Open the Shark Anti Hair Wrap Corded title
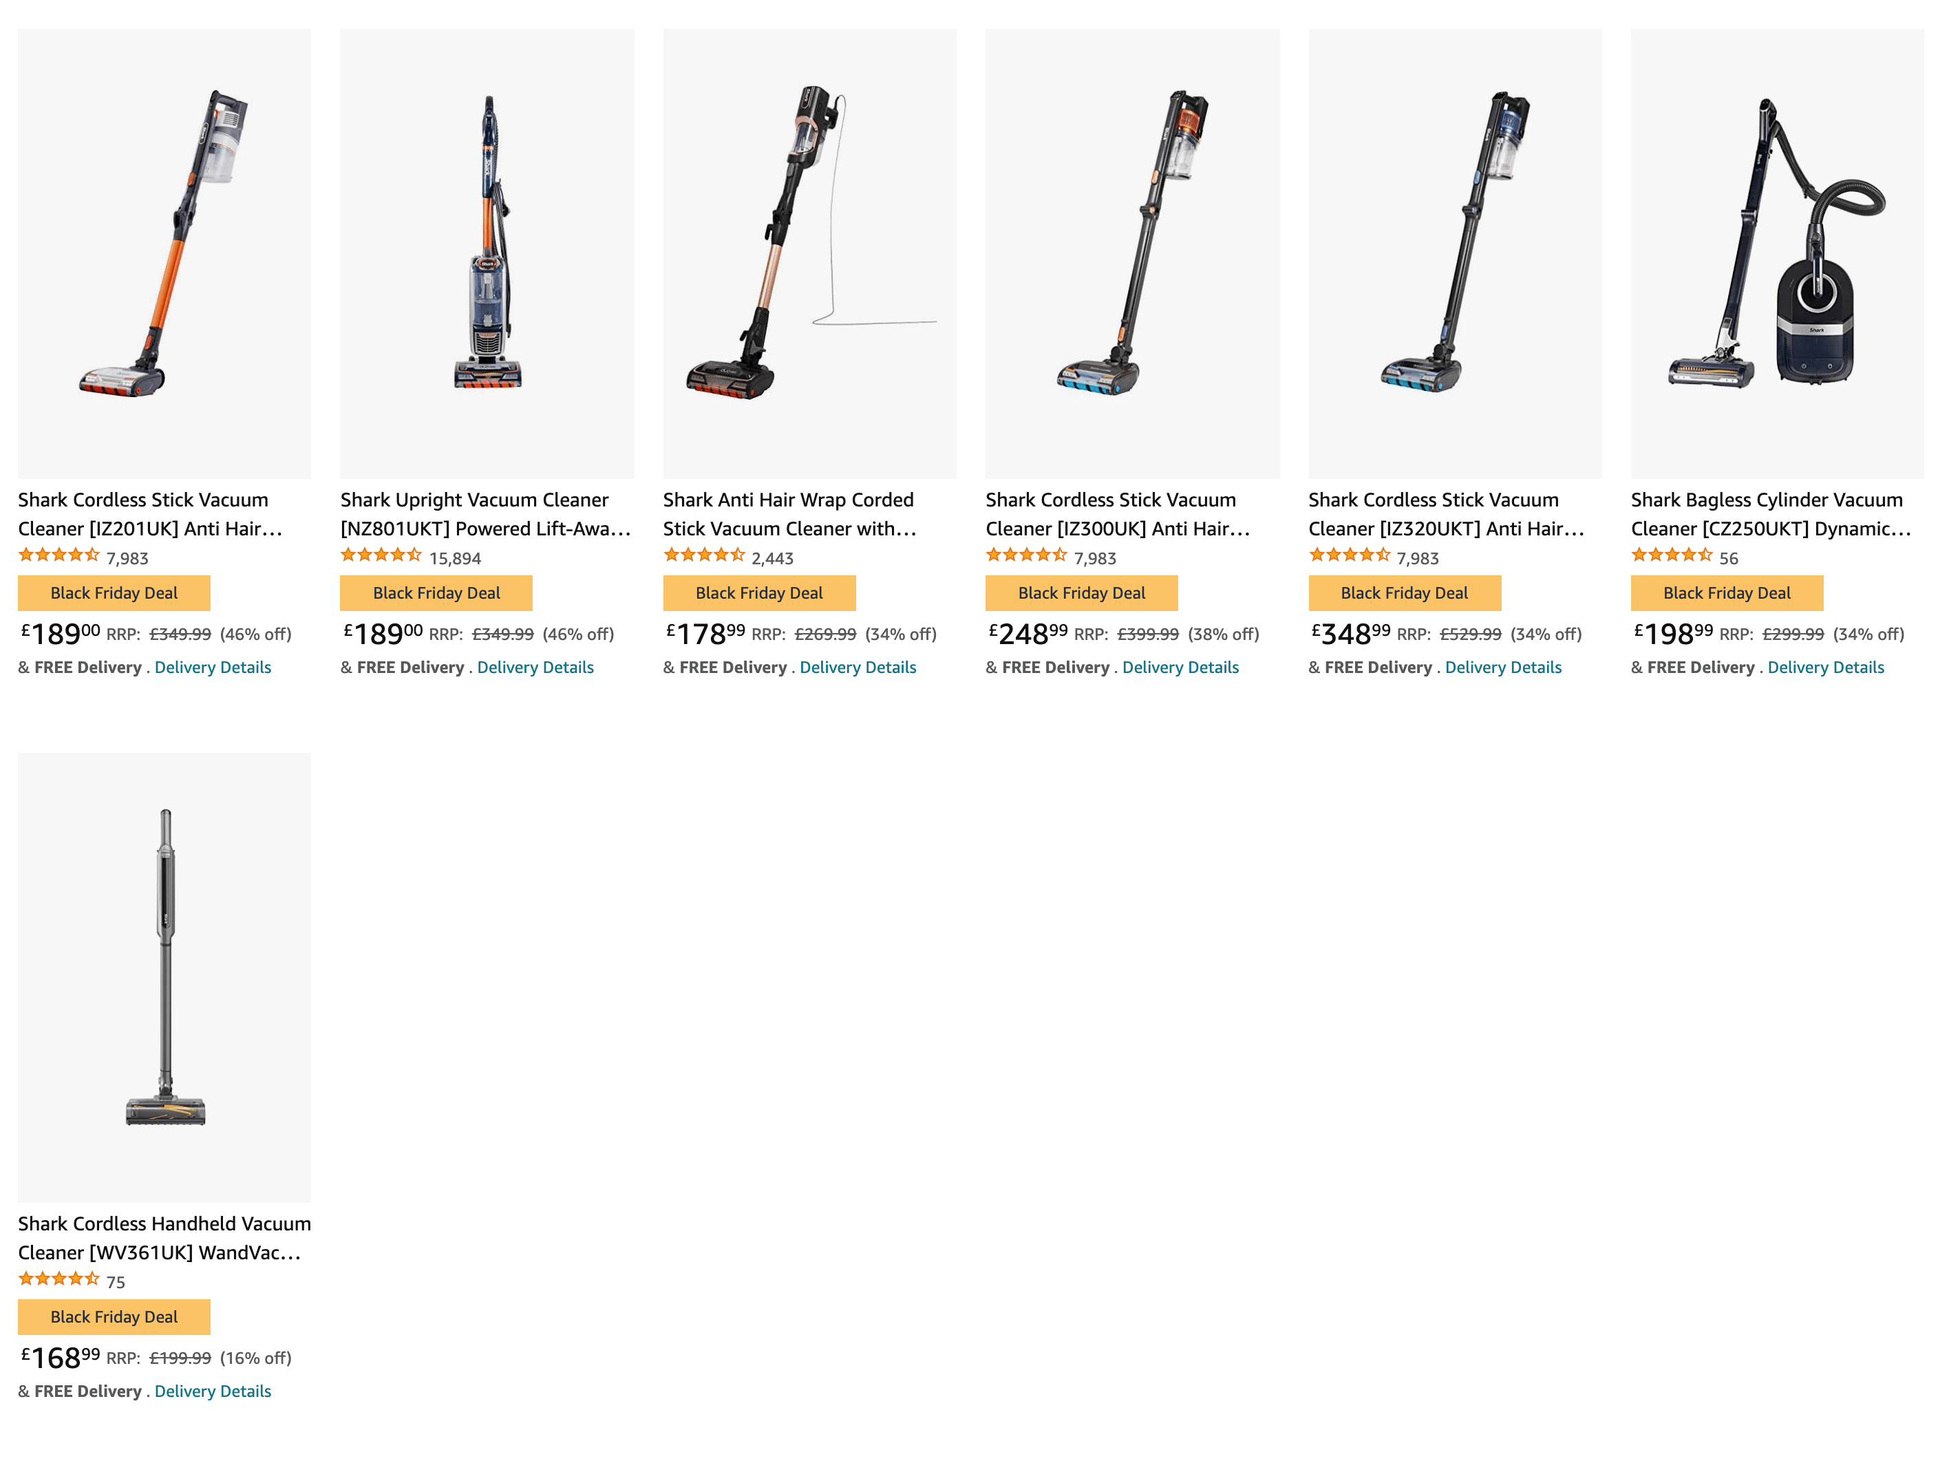Viewport: 1938px width, 1463px height. pyautogui.click(x=789, y=514)
